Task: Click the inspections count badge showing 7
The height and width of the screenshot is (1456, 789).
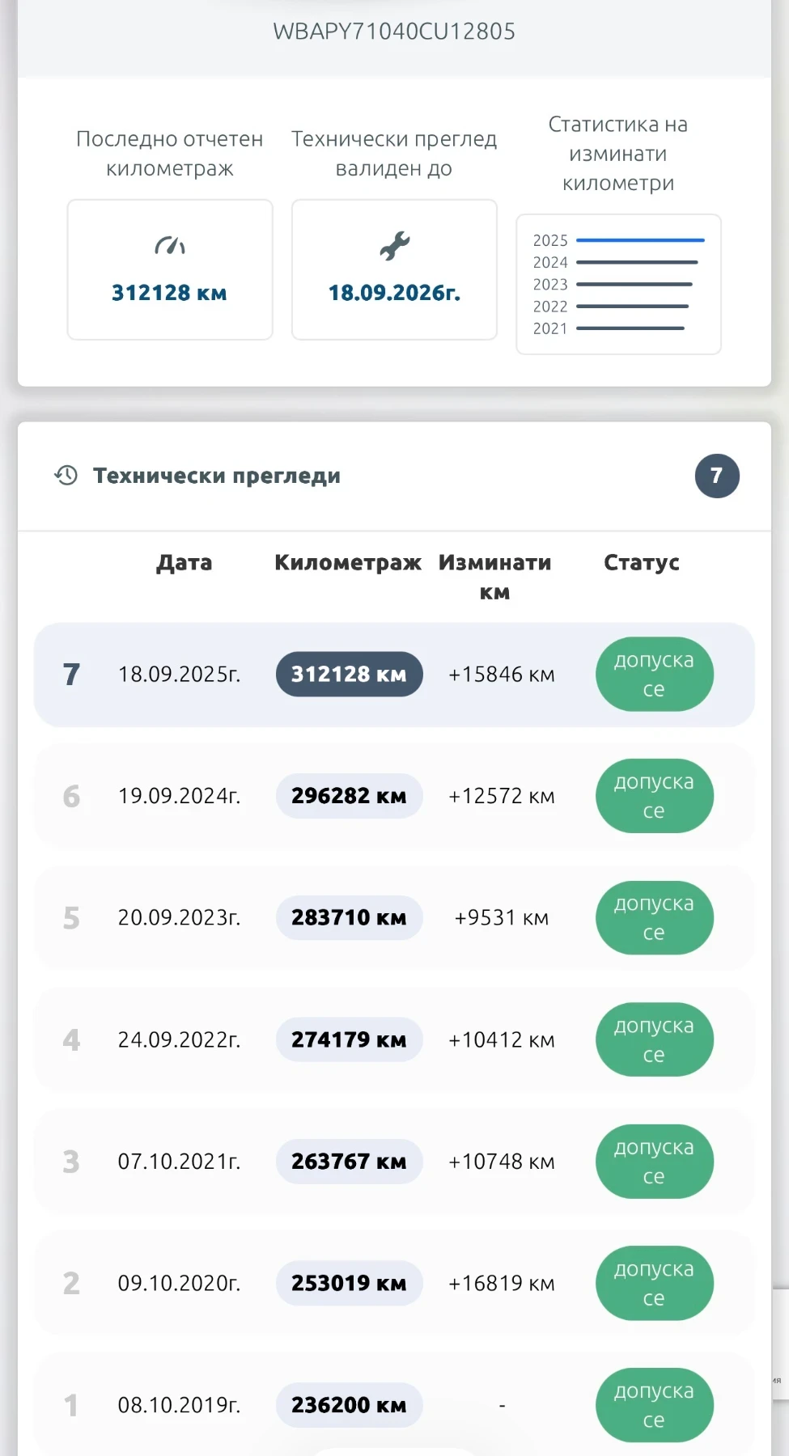Action: point(716,476)
